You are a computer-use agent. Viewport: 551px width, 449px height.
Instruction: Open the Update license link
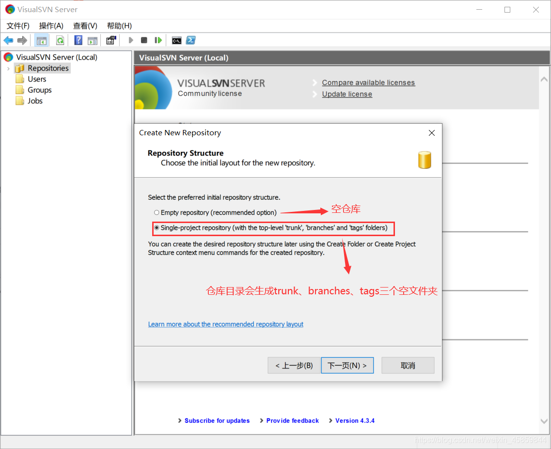coord(347,94)
